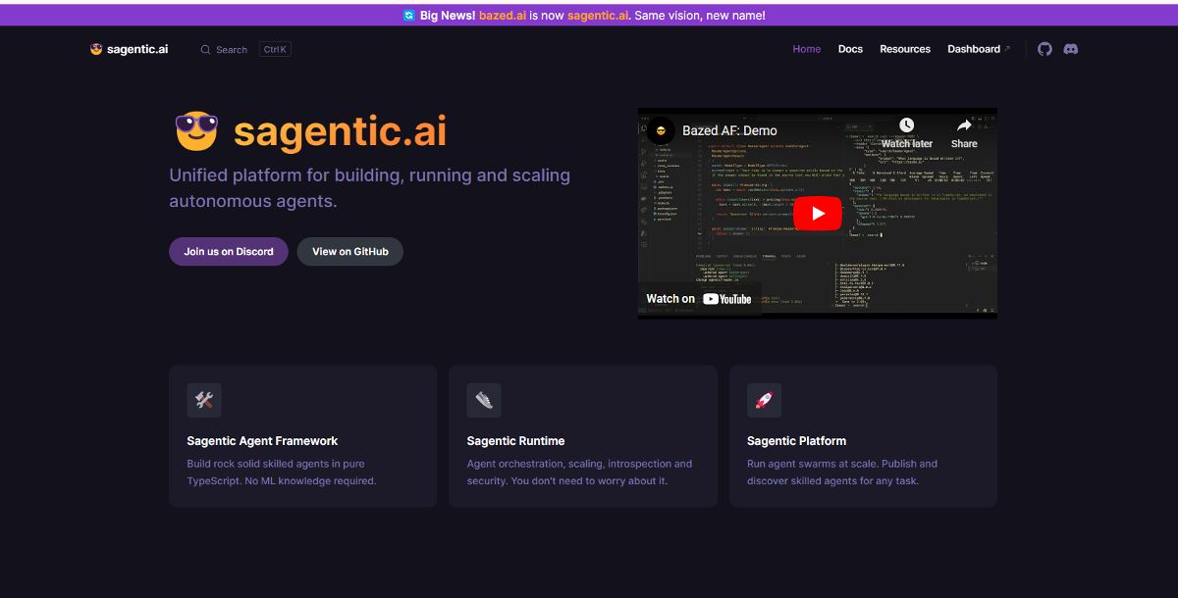Viewport: 1178px width, 598px height.
Task: Click the View on GitHub button
Action: coord(349,251)
